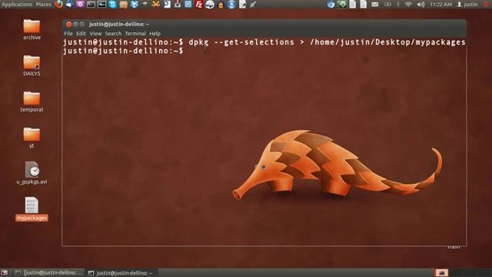Open the terminal Help menu
The height and width of the screenshot is (277, 492).
pyautogui.click(x=155, y=33)
